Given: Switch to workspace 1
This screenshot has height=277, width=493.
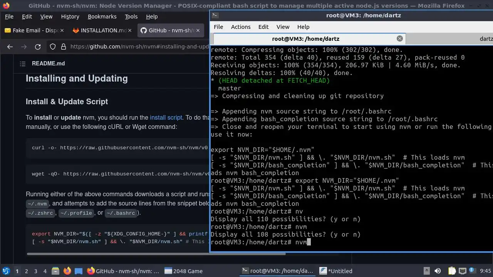Looking at the screenshot, I should 17,271.
